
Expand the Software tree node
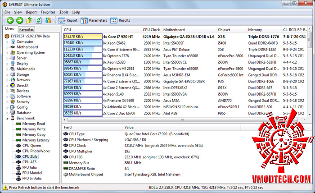[x=8, y=96]
